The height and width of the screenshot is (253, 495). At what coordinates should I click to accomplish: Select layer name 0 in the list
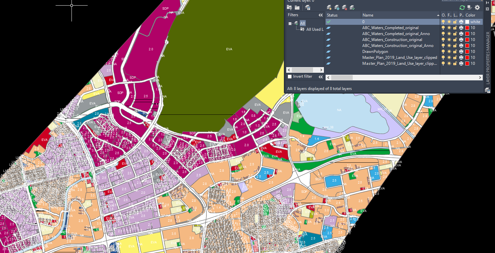click(363, 22)
